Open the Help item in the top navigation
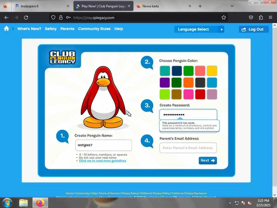This screenshot has height=208, width=277. 118,29
